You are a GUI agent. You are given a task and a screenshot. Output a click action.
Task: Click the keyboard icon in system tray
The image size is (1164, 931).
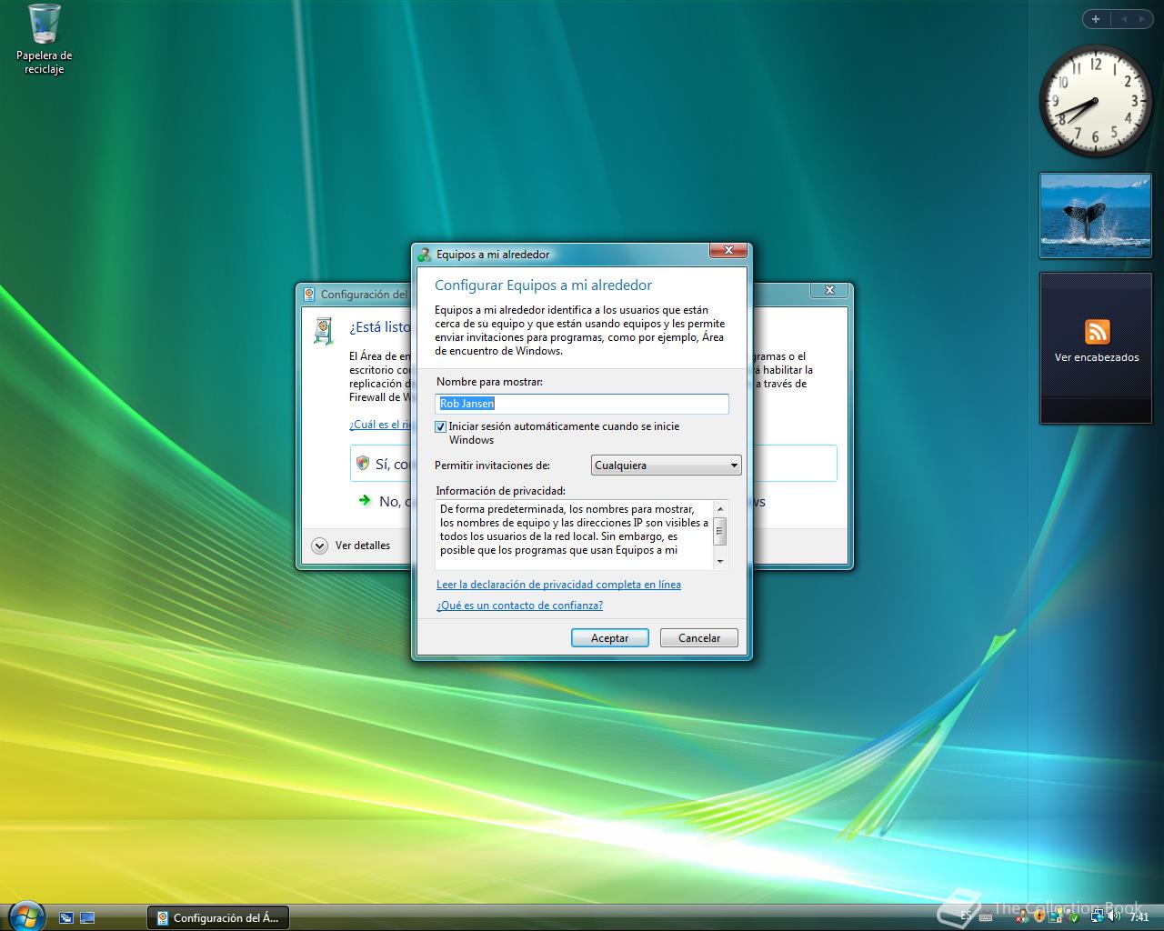[986, 917]
